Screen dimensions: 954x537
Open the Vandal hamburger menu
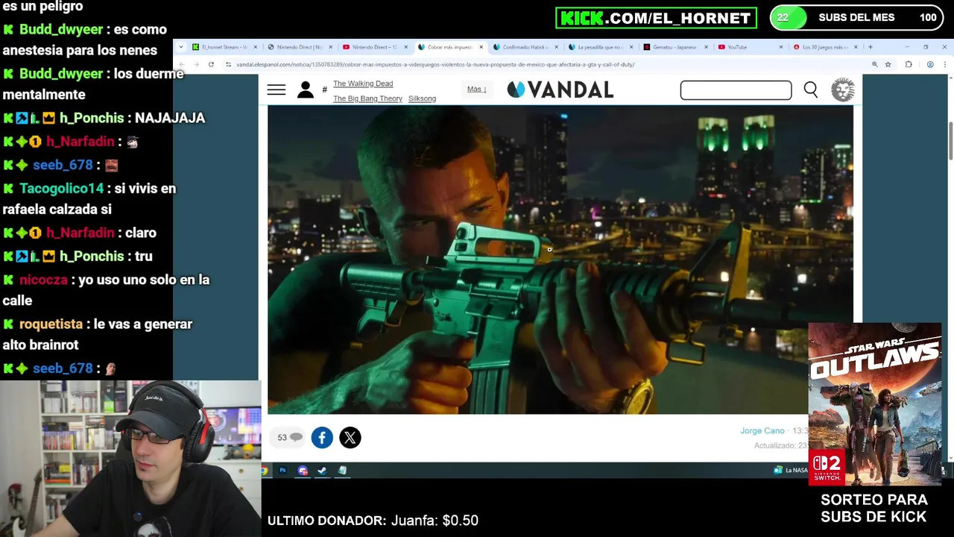point(277,90)
